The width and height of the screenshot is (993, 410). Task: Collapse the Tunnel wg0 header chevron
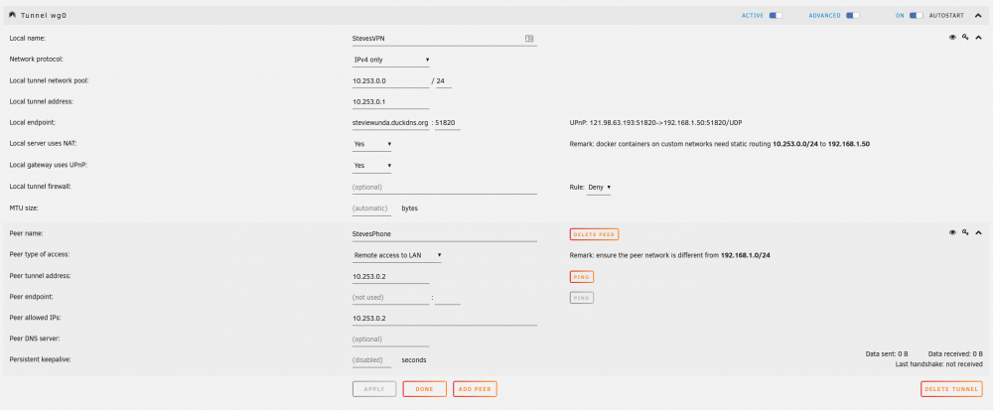pyautogui.click(x=978, y=15)
